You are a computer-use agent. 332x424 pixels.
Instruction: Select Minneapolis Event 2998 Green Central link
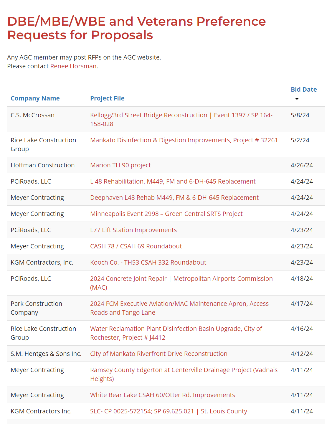[166, 214]
